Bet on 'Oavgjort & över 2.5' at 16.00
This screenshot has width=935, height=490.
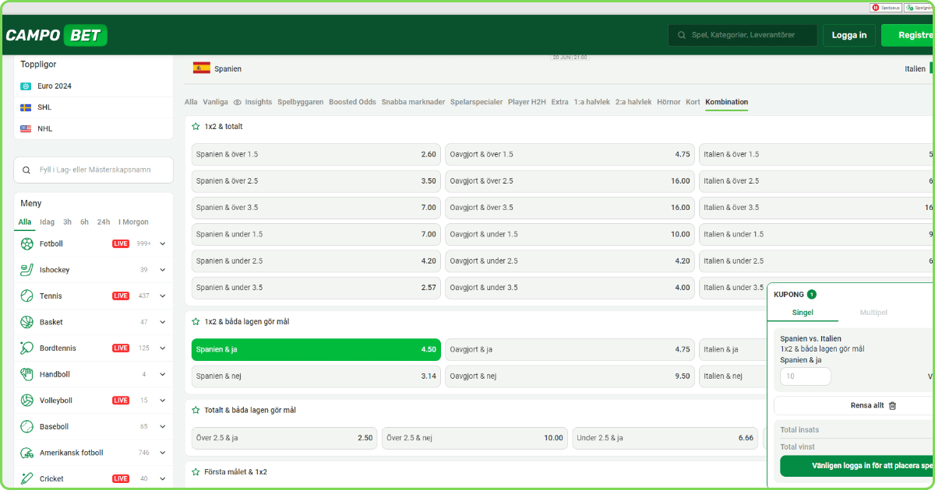tap(570, 181)
